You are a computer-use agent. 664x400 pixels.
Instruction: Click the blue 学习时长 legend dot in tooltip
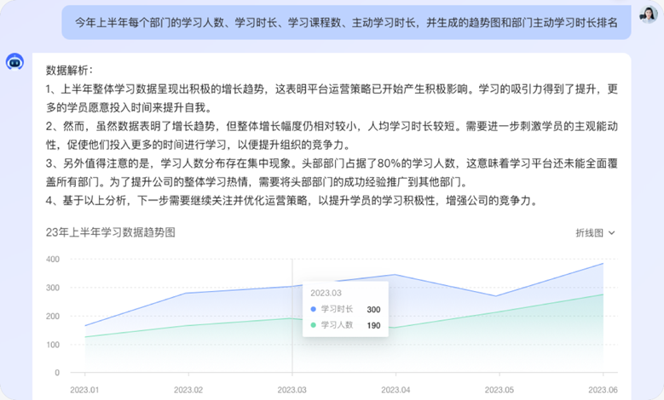(314, 309)
